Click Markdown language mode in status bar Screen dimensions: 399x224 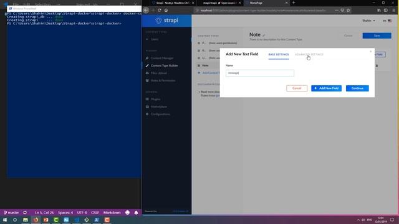pyautogui.click(x=112, y=213)
